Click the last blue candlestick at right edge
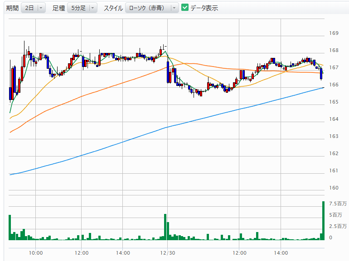The height and width of the screenshot is (261, 349). pyautogui.click(x=321, y=73)
